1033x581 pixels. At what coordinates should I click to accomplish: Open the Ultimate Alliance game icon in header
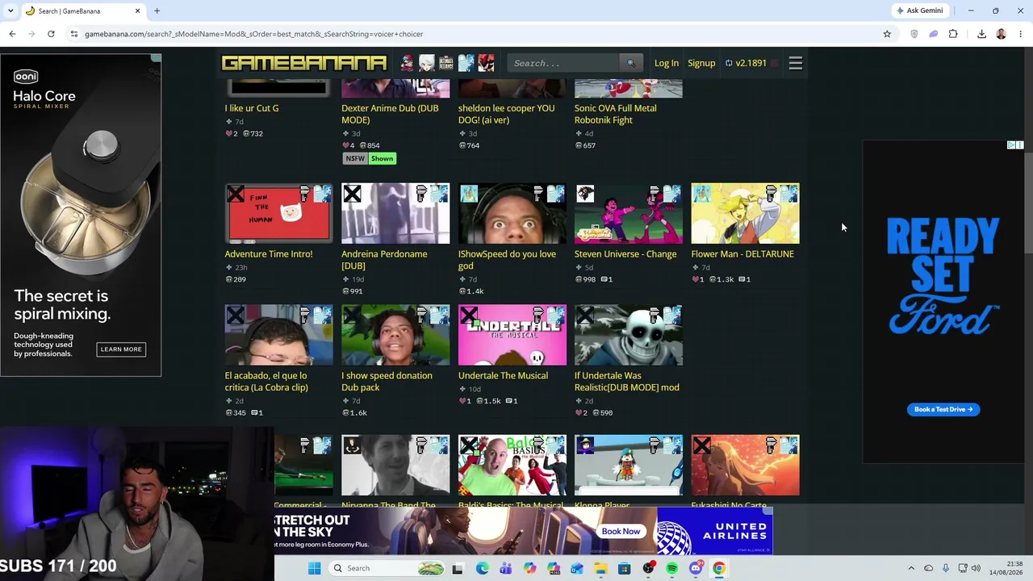coord(446,63)
